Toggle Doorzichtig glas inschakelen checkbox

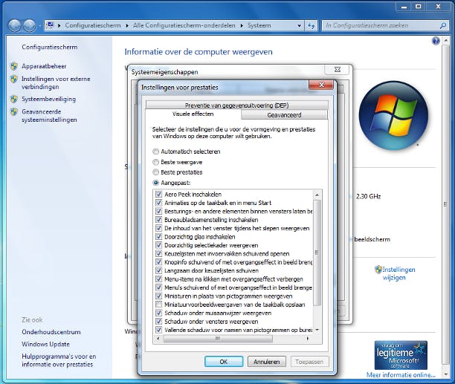(x=158, y=236)
